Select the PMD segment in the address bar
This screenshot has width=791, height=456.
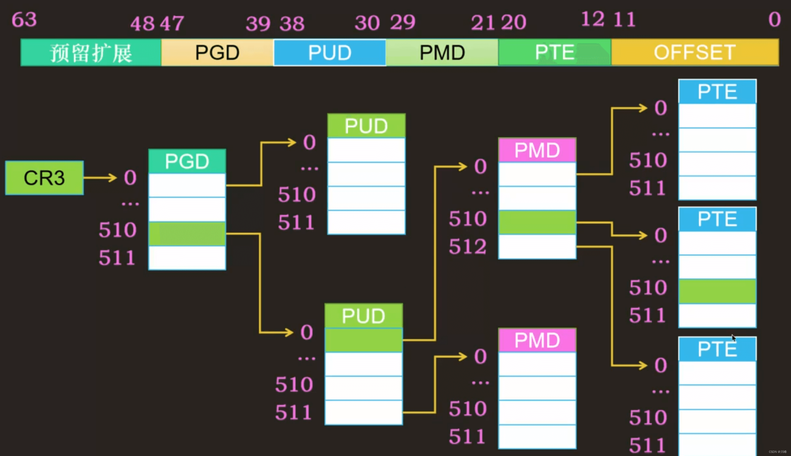(x=442, y=52)
